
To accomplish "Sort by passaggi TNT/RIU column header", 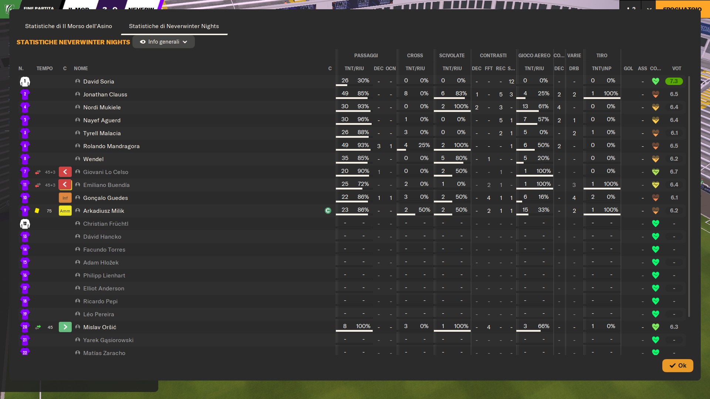I will coord(354,68).
